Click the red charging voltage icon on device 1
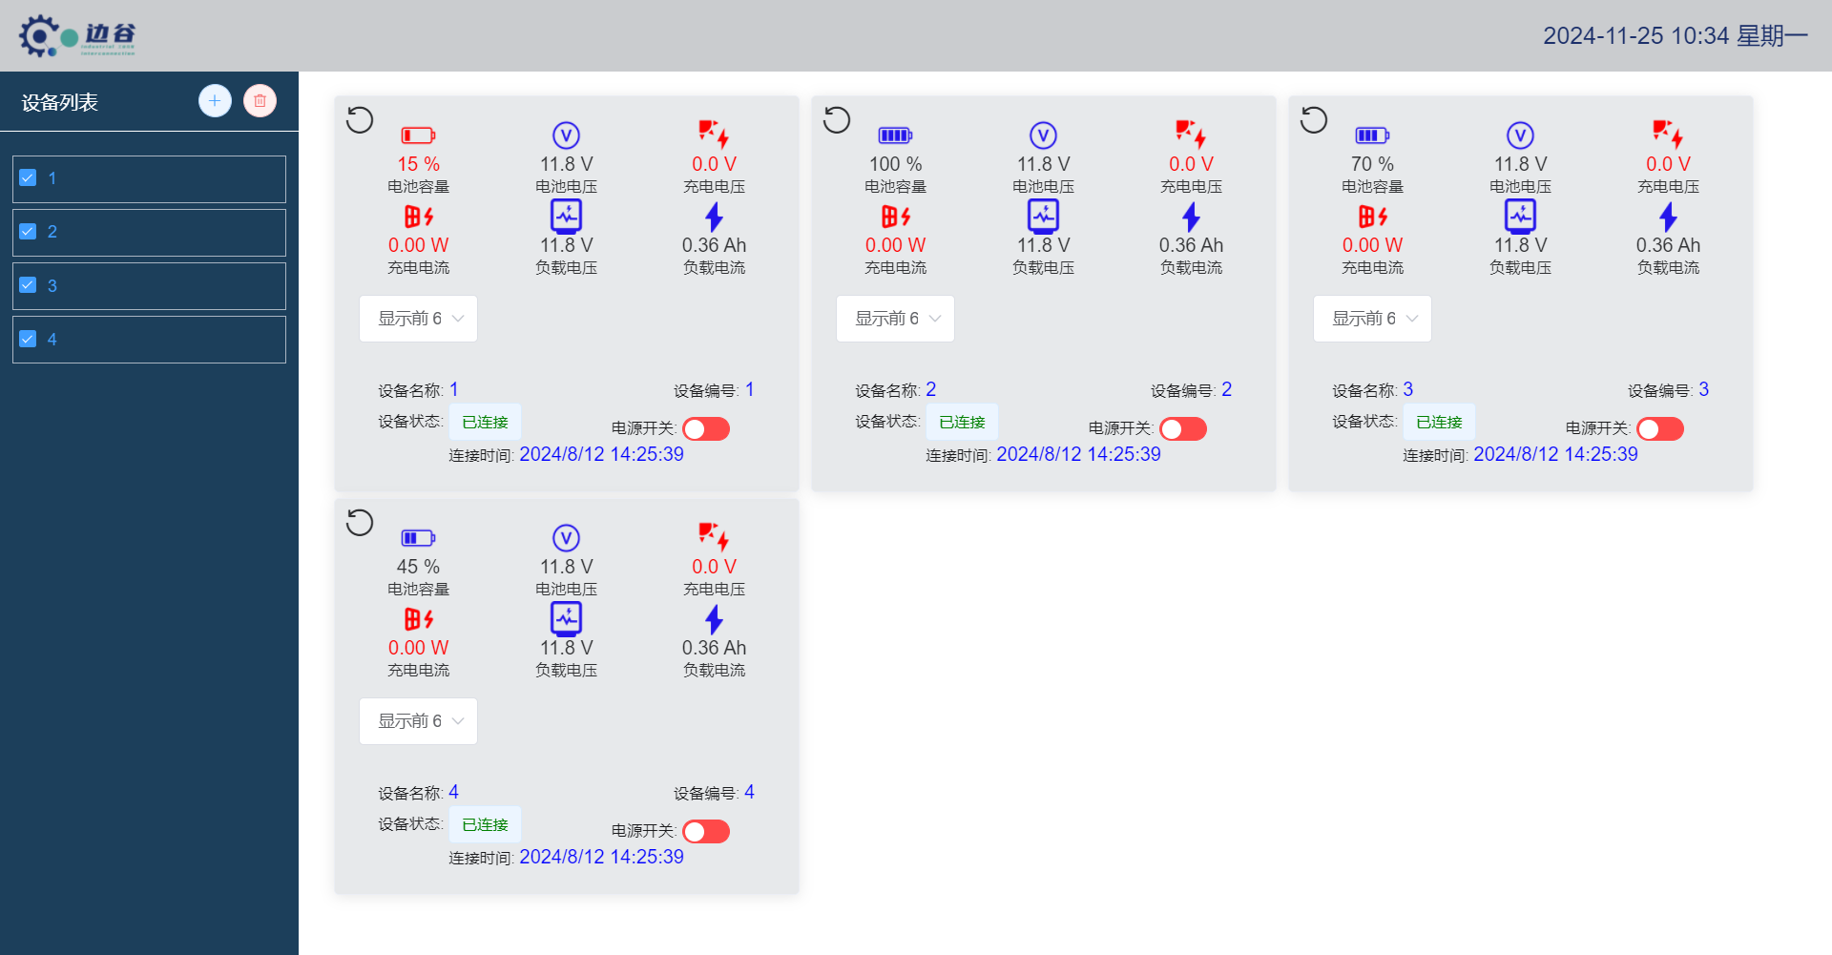This screenshot has height=955, width=1832. point(714,135)
